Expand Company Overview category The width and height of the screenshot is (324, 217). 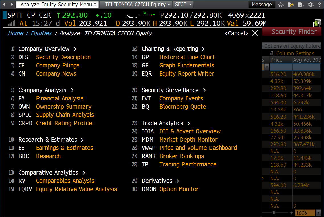pyautogui.click(x=47, y=49)
